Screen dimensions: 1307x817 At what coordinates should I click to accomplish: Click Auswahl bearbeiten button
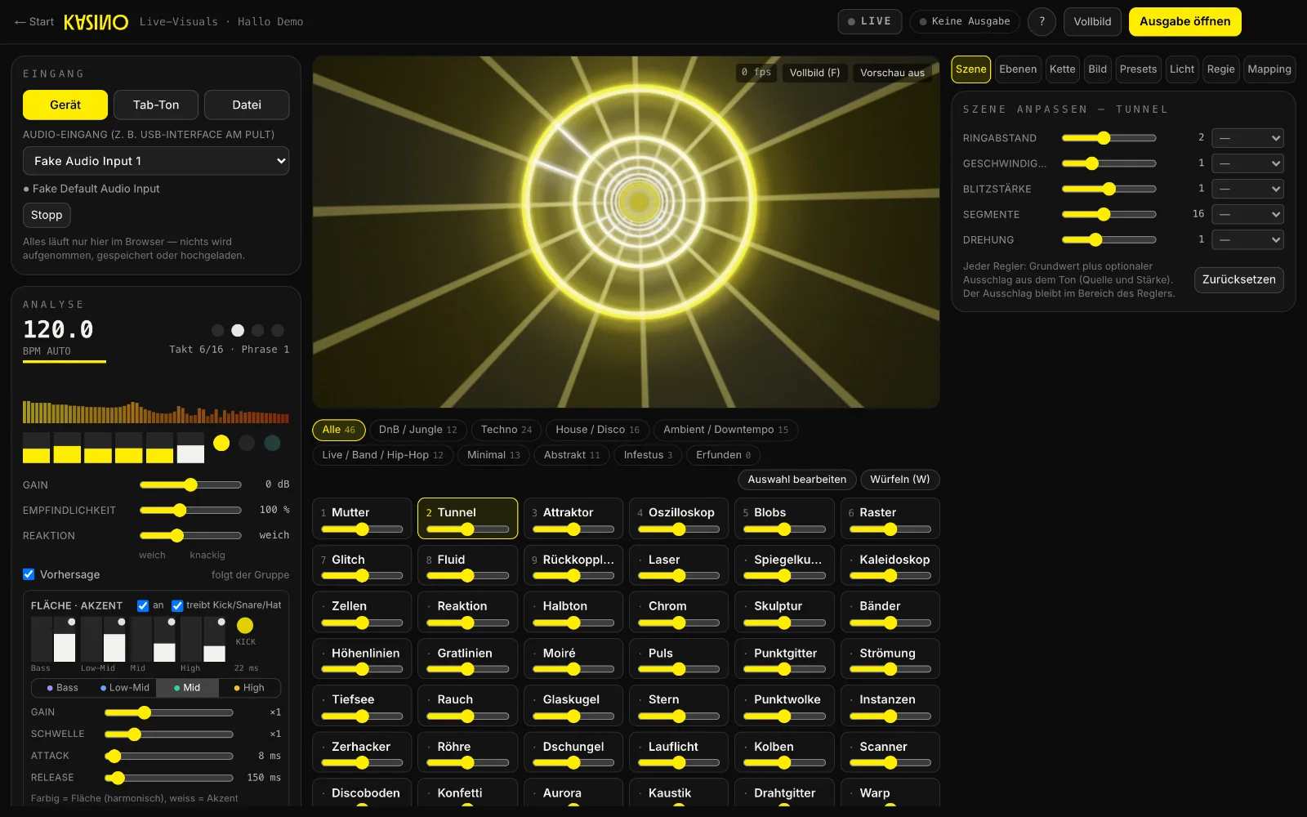pyautogui.click(x=796, y=480)
